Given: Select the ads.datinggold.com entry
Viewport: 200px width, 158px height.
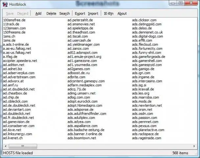Looking at the screenshot, I should pos(147,24).
